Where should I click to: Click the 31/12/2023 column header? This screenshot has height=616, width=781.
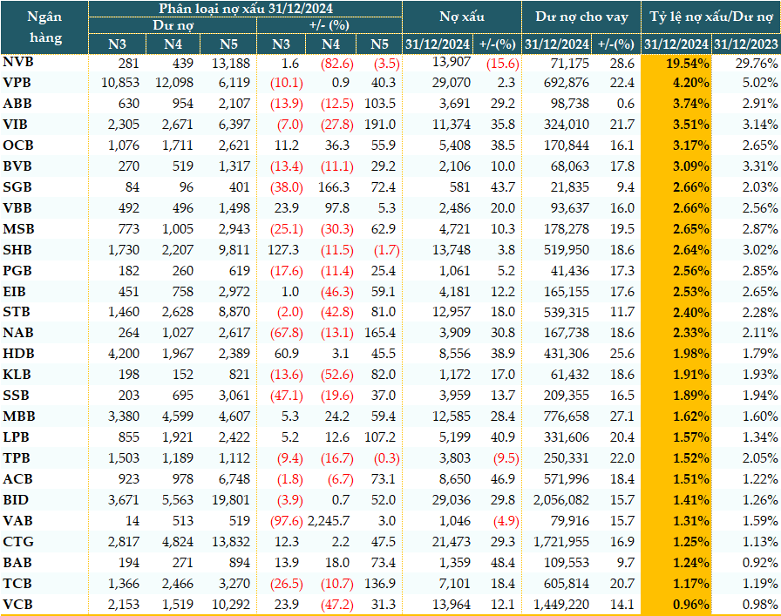click(745, 44)
